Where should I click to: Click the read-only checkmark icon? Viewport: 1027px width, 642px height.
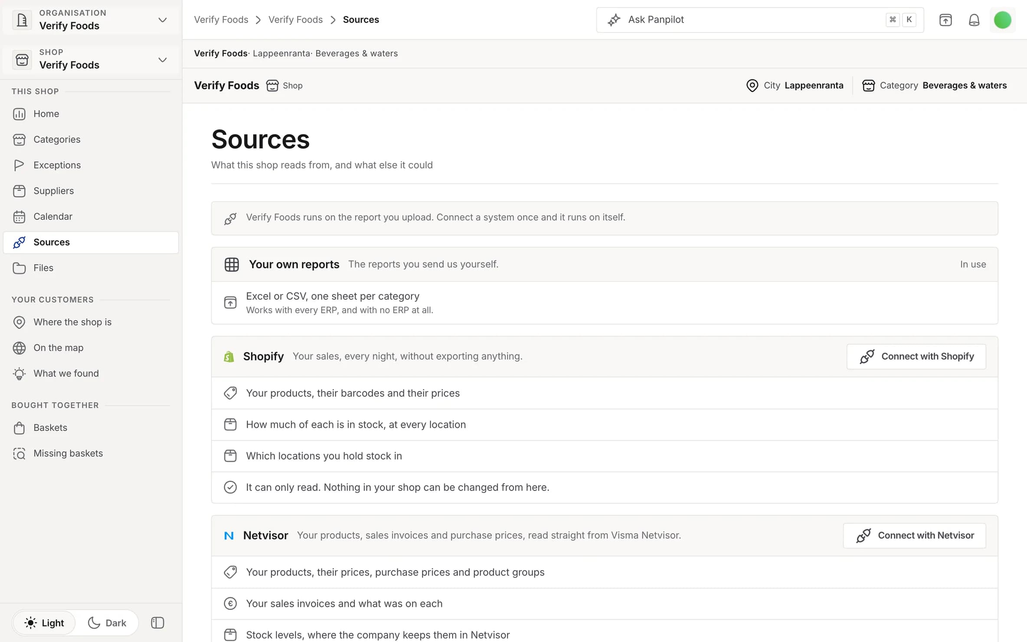tap(230, 487)
